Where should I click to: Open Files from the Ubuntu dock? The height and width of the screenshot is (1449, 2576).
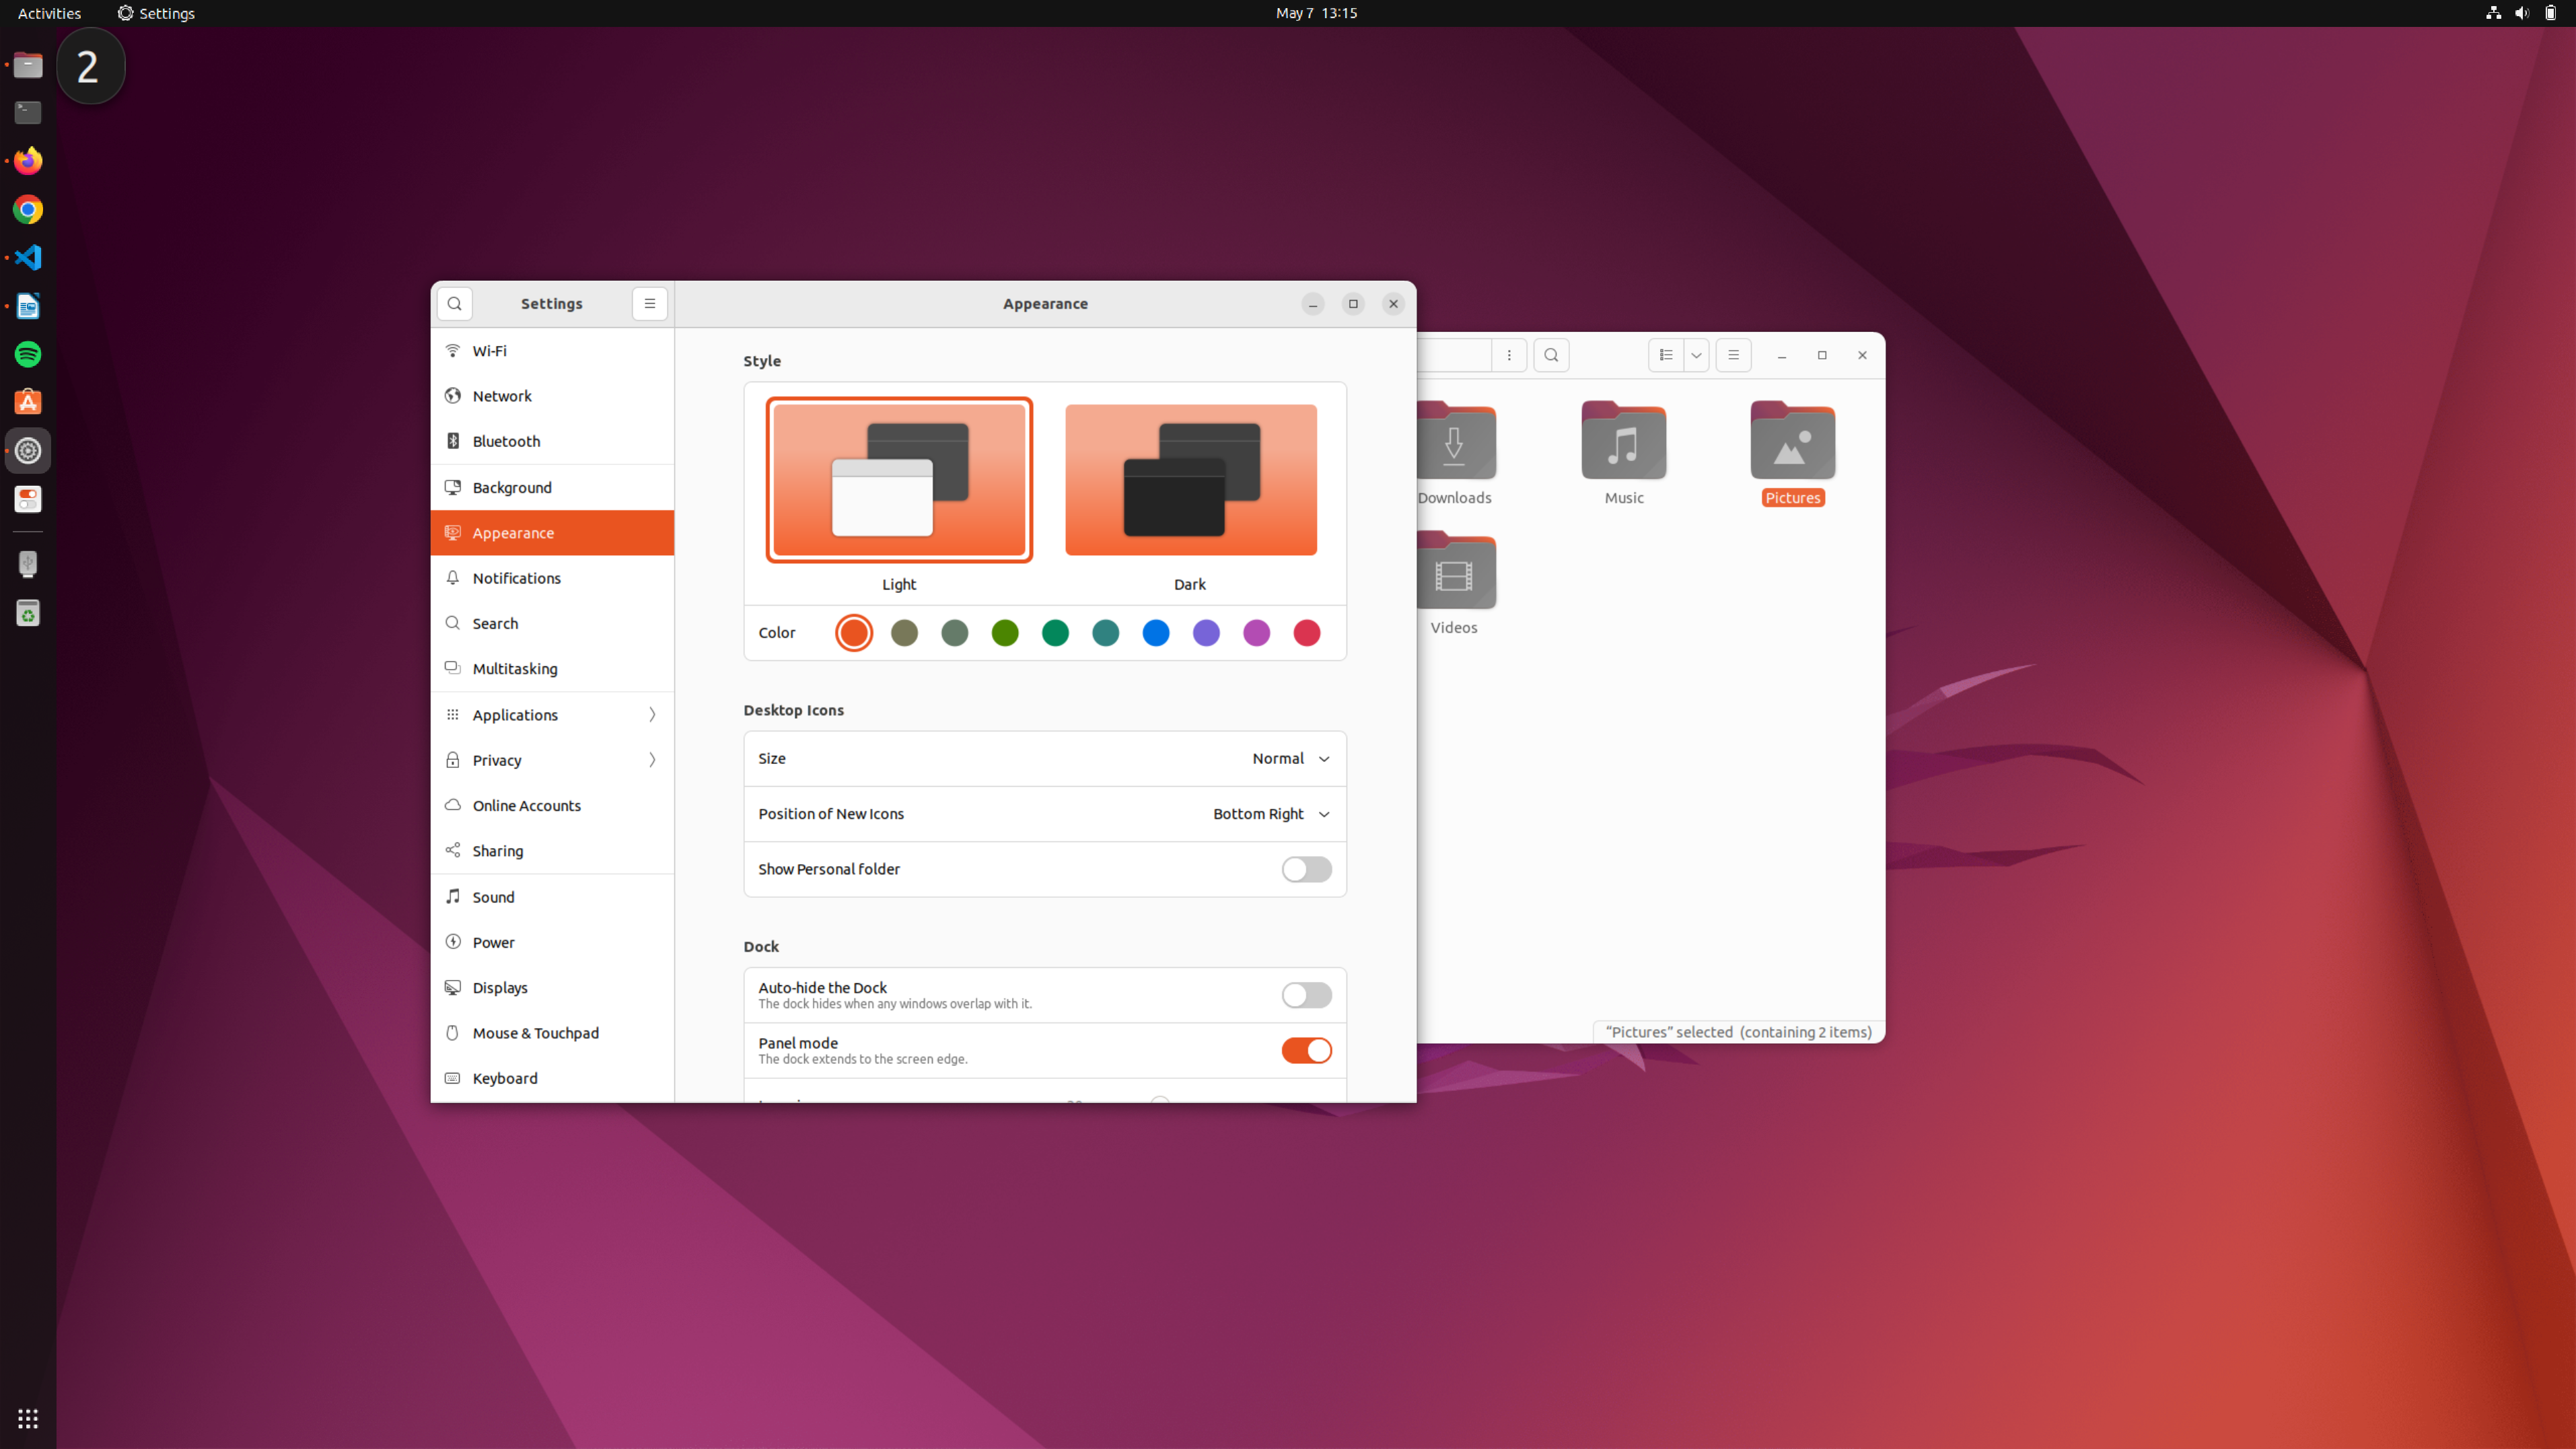pos(28,66)
